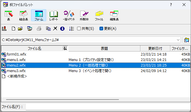Select the <新規作成> new entry
The height and width of the screenshot is (112, 191).
pos(17,76)
